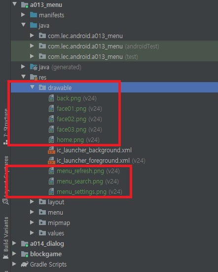
Task: Select the a014_dialog module label
Action: pyautogui.click(x=47, y=244)
